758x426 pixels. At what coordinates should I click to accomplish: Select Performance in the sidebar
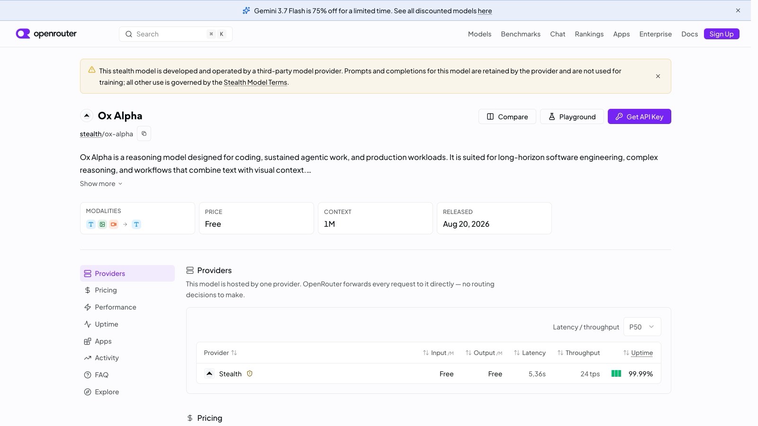(127, 307)
